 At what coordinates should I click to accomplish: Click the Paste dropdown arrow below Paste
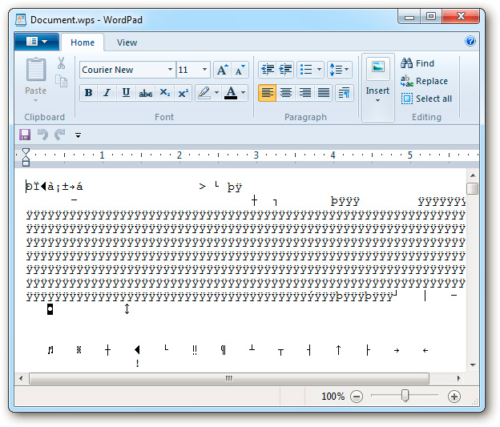tap(36, 100)
